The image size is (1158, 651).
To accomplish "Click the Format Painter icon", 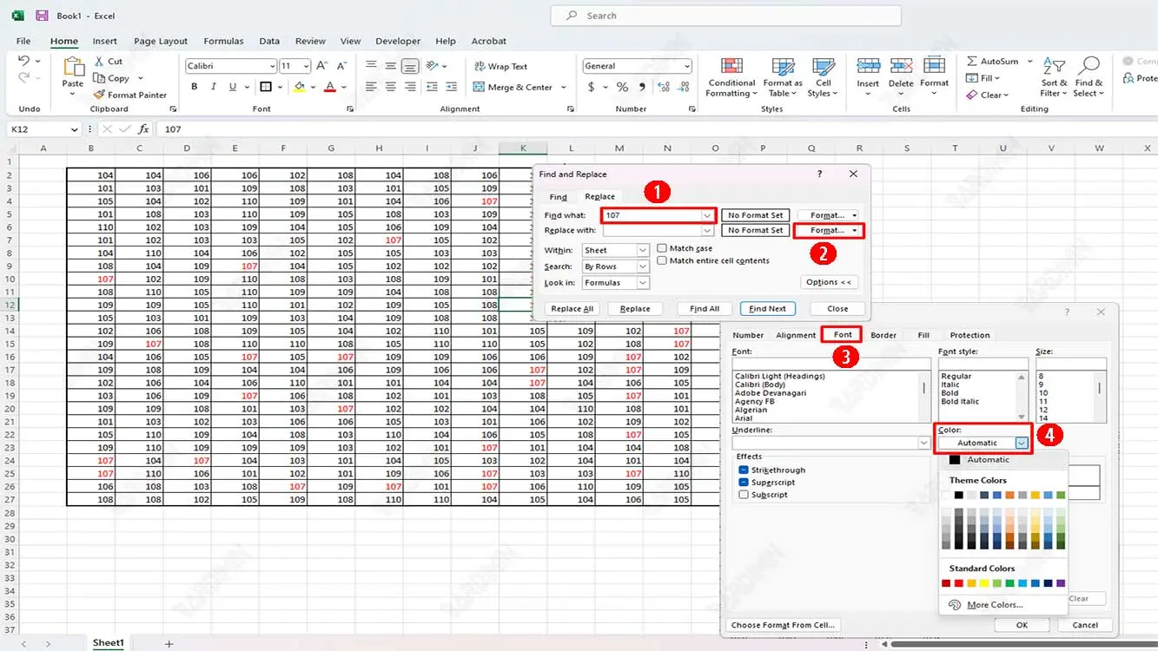I will [x=100, y=95].
